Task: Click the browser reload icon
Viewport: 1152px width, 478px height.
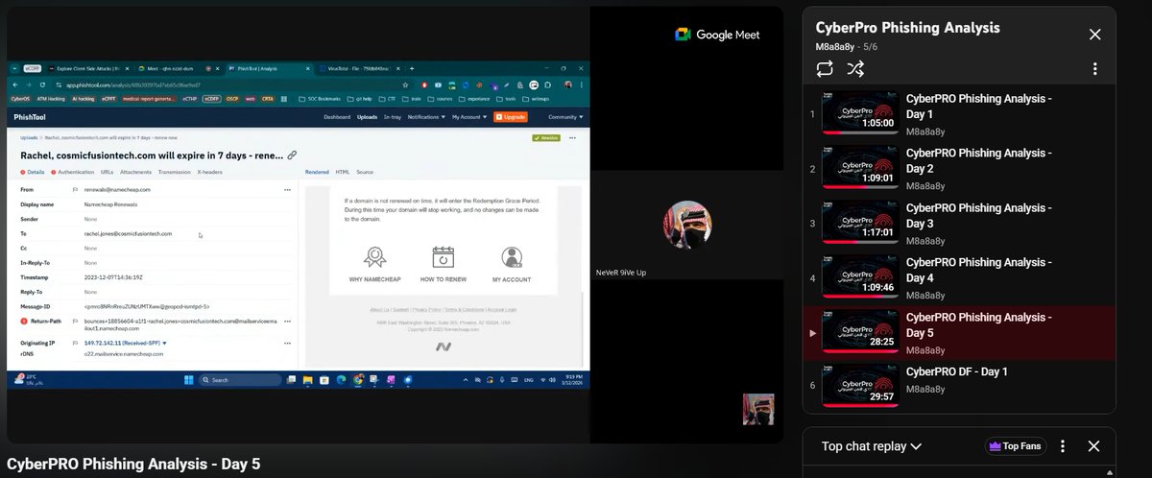Action: 41,84
